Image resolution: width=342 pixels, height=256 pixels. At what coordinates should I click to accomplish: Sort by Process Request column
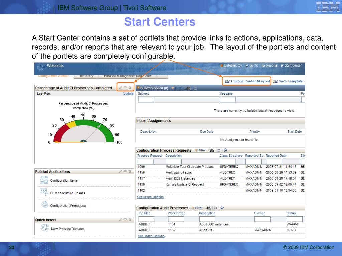point(150,156)
